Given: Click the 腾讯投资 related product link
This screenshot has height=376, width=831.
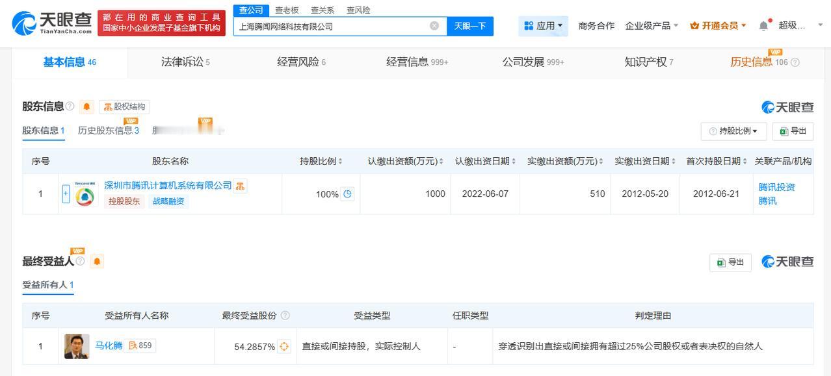Looking at the screenshot, I should click(x=776, y=187).
